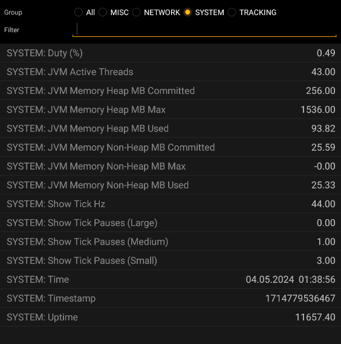This screenshot has height=344, width=341.
Task: Select the All group radio button
Action: pyautogui.click(x=79, y=12)
